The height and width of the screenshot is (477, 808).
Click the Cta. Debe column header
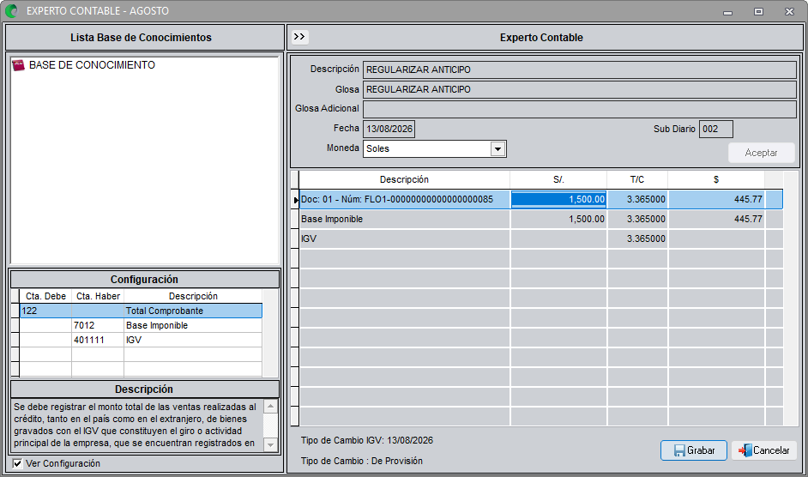[x=45, y=296]
